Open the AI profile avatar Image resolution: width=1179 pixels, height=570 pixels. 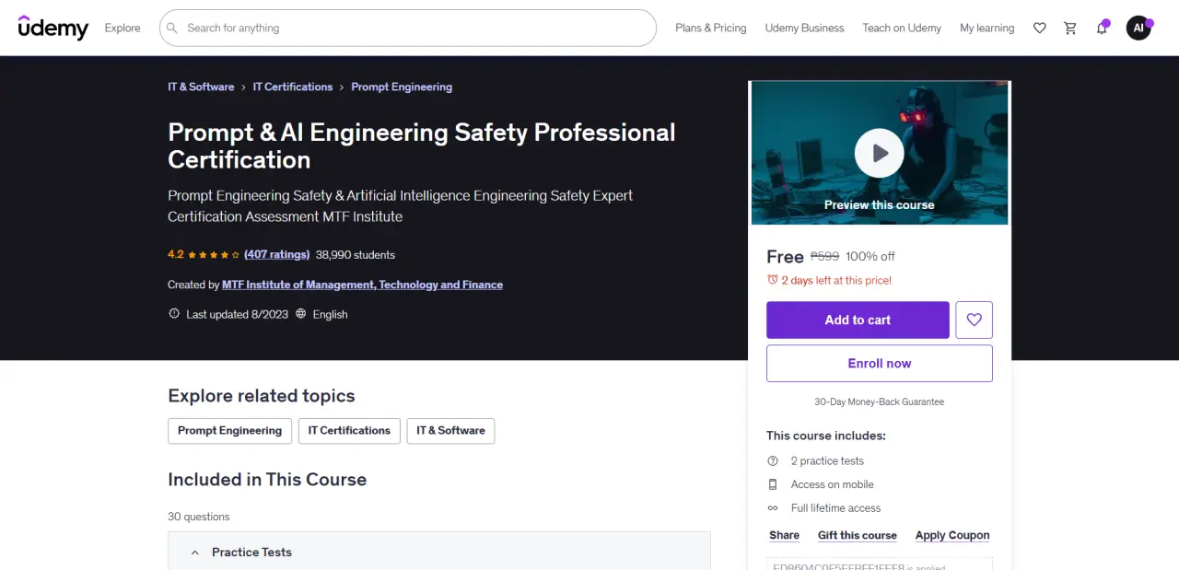click(x=1138, y=28)
